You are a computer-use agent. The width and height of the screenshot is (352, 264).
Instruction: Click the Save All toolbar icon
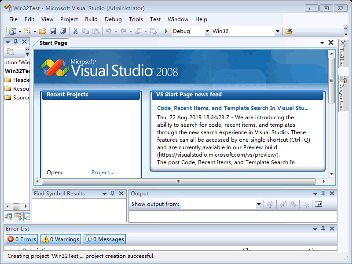(63, 31)
